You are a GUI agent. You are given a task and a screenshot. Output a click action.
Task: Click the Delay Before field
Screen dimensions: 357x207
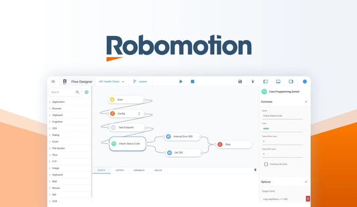click(x=282, y=141)
